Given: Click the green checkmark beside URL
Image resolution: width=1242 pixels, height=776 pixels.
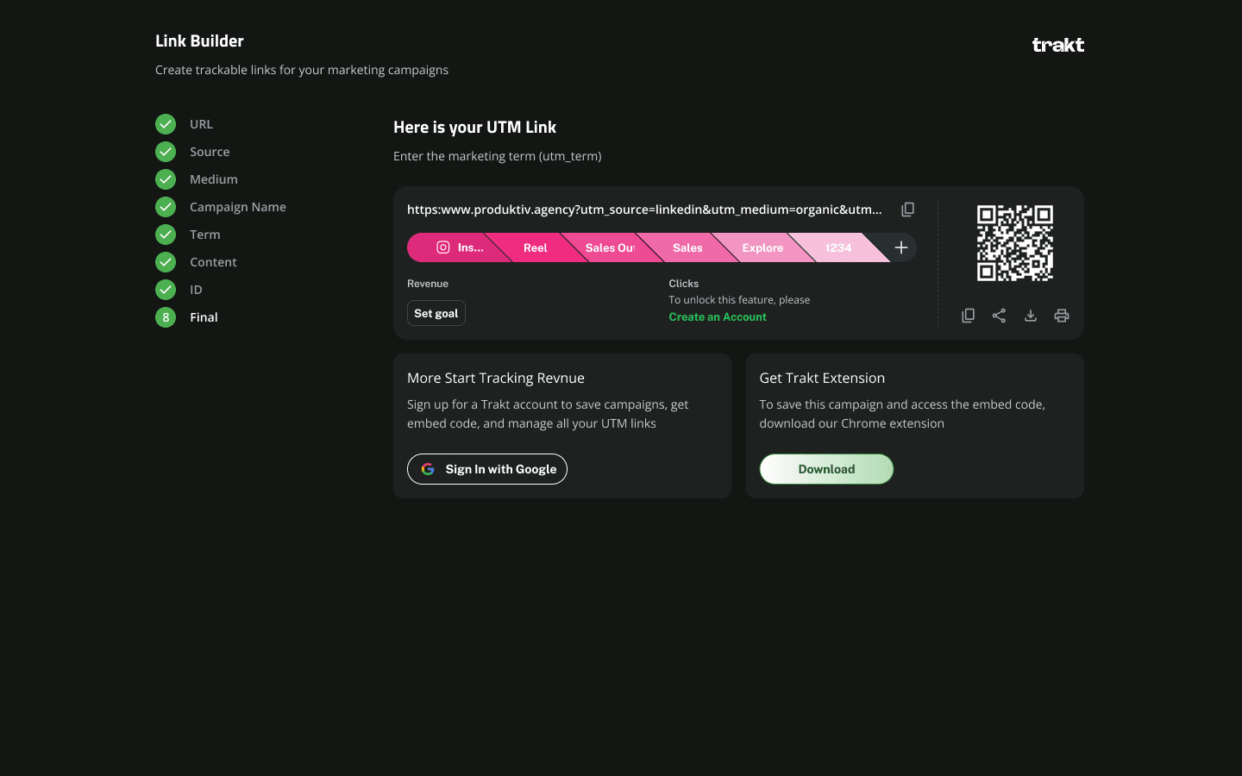Looking at the screenshot, I should click(x=166, y=124).
